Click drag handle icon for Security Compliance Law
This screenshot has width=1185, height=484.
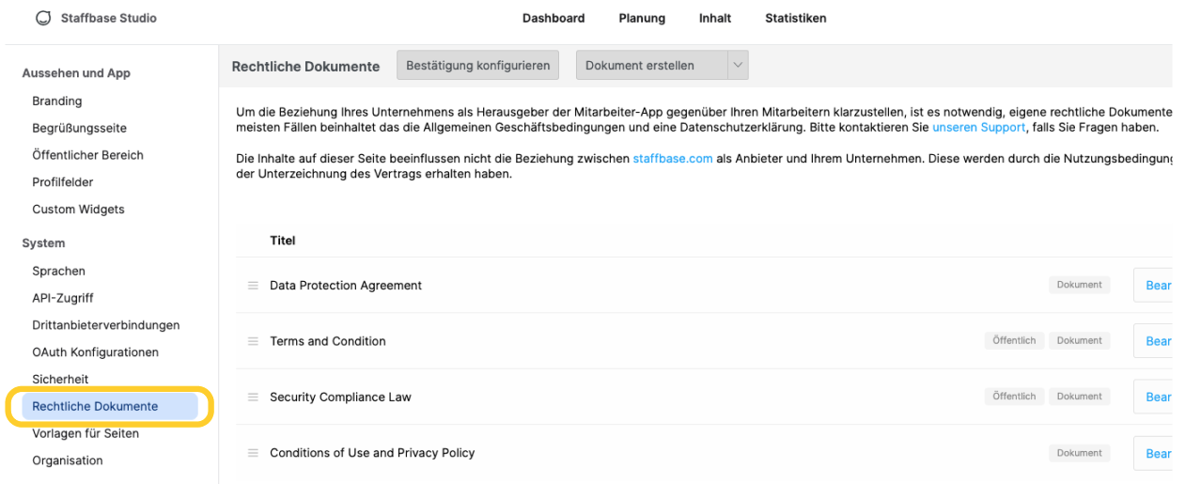(253, 397)
